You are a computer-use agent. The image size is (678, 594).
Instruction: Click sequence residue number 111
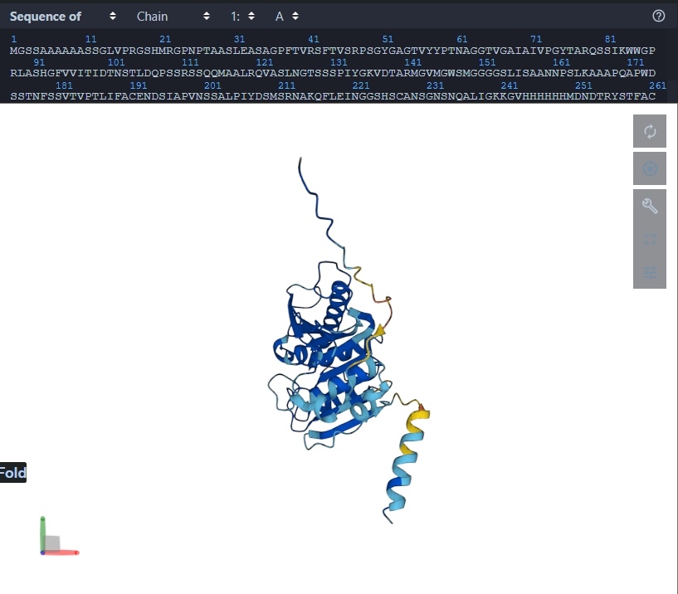click(x=190, y=62)
